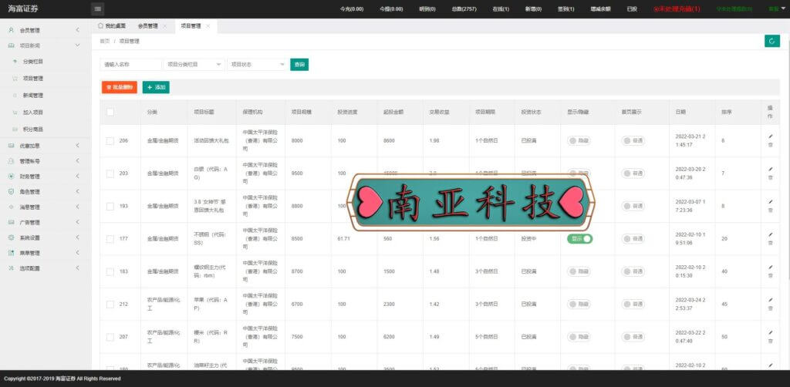Expand the 会员管理 sidebar chevron
The image size is (790, 387).
pyautogui.click(x=78, y=30)
